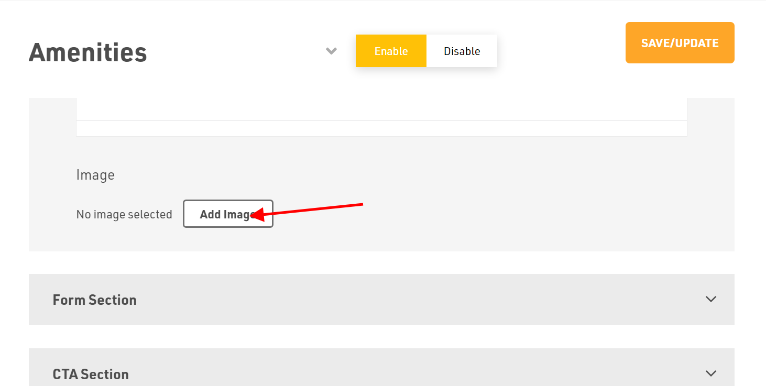Click the Amenities heading

click(x=88, y=52)
